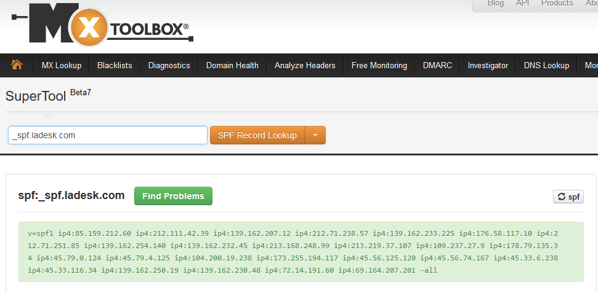Open Diagnostics in navigation bar
The image size is (598, 293).
(169, 66)
